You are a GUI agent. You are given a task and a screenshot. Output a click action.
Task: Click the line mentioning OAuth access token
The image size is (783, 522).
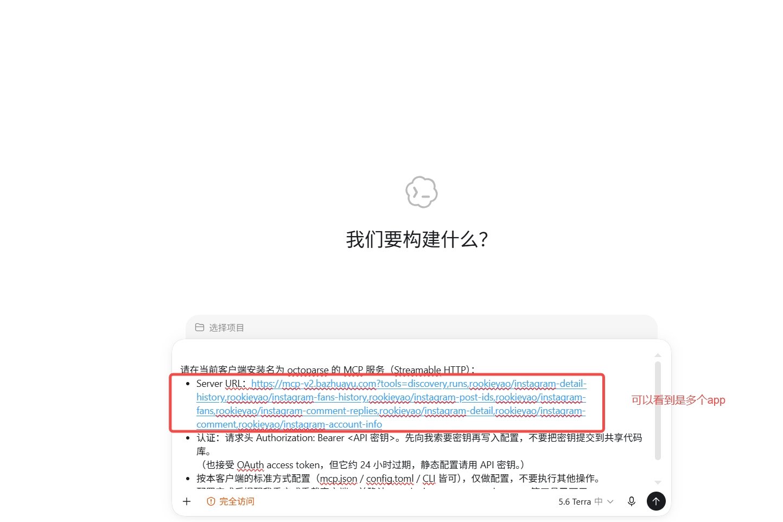pyautogui.click(x=361, y=465)
